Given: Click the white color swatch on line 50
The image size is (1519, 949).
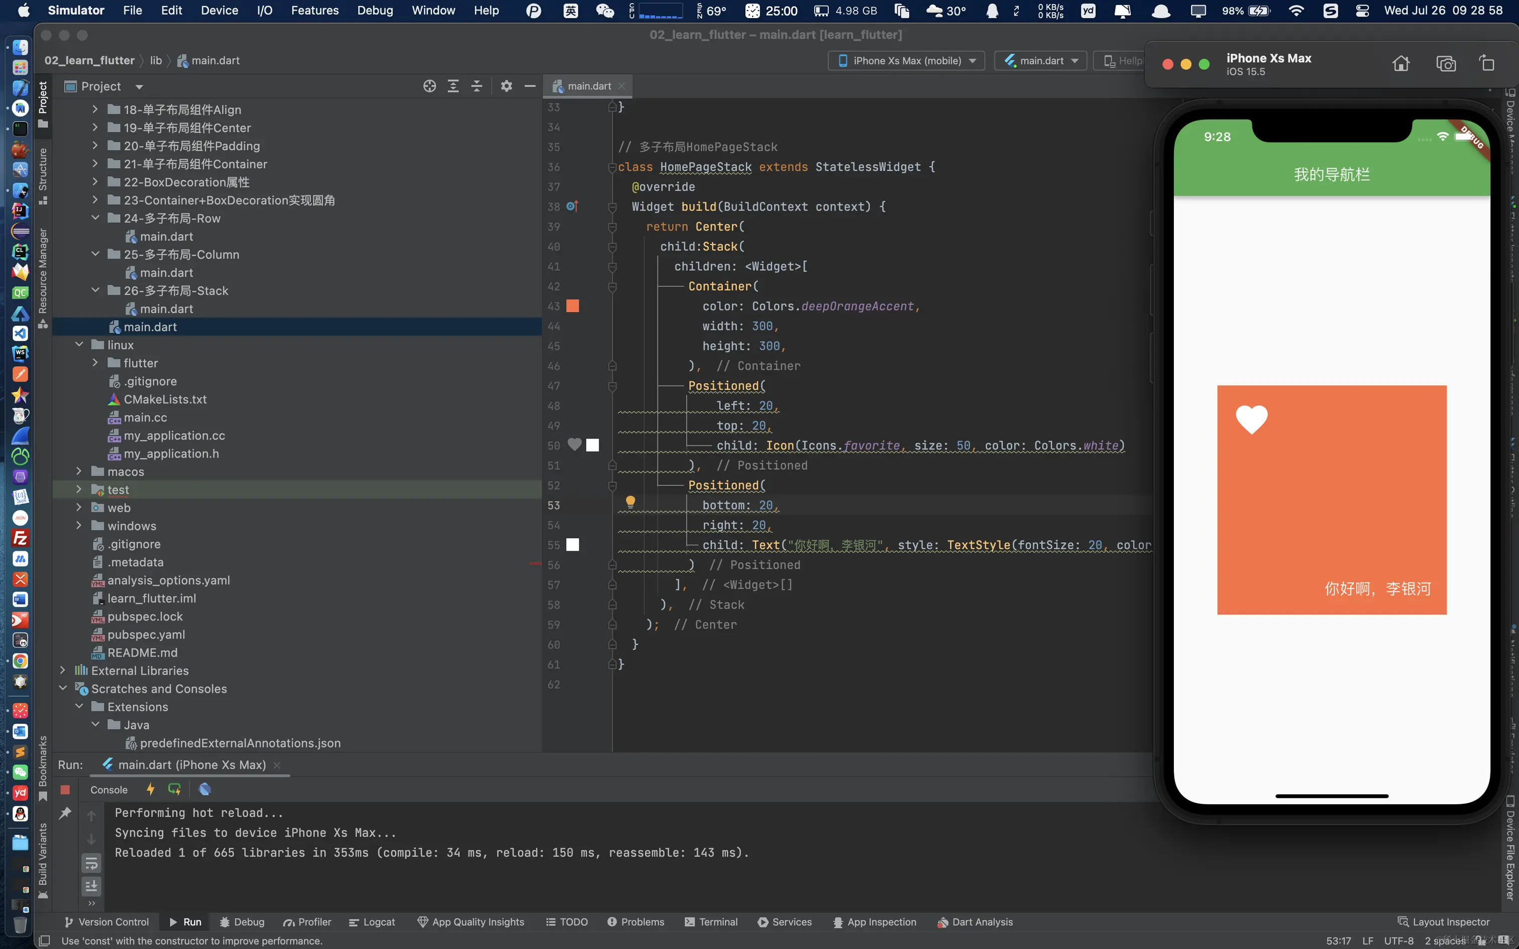Looking at the screenshot, I should (592, 445).
